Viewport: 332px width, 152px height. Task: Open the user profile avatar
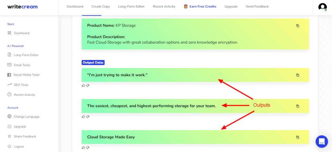[322, 7]
